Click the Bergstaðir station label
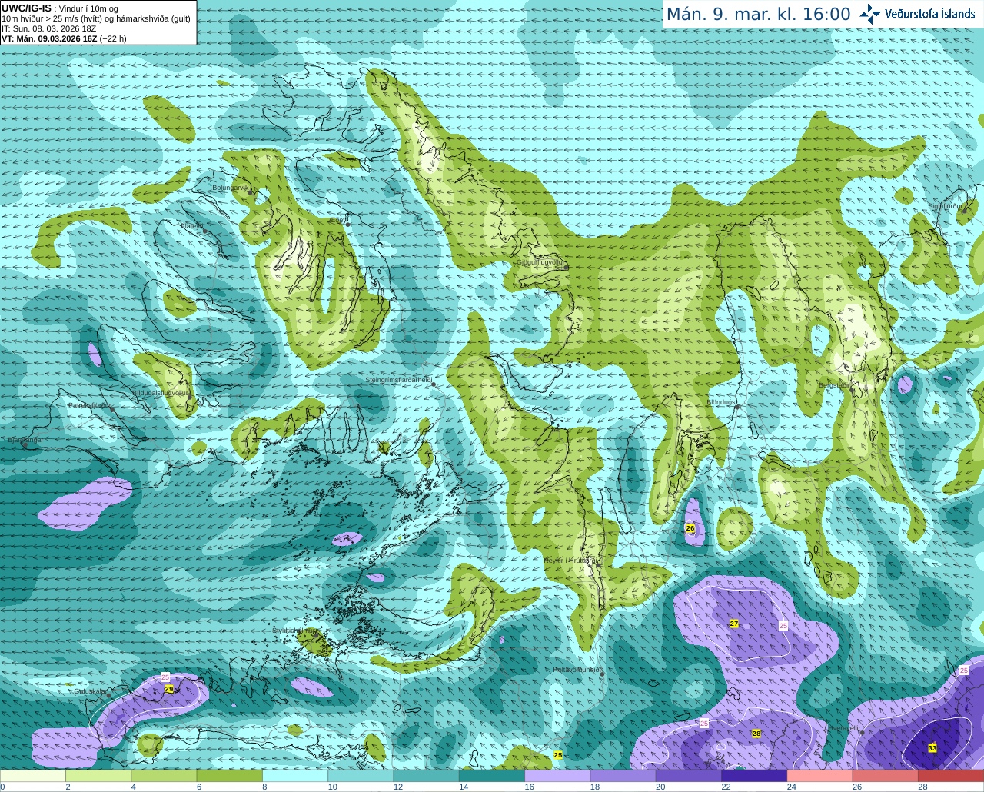Image resolution: width=984 pixels, height=792 pixels. 834,385
